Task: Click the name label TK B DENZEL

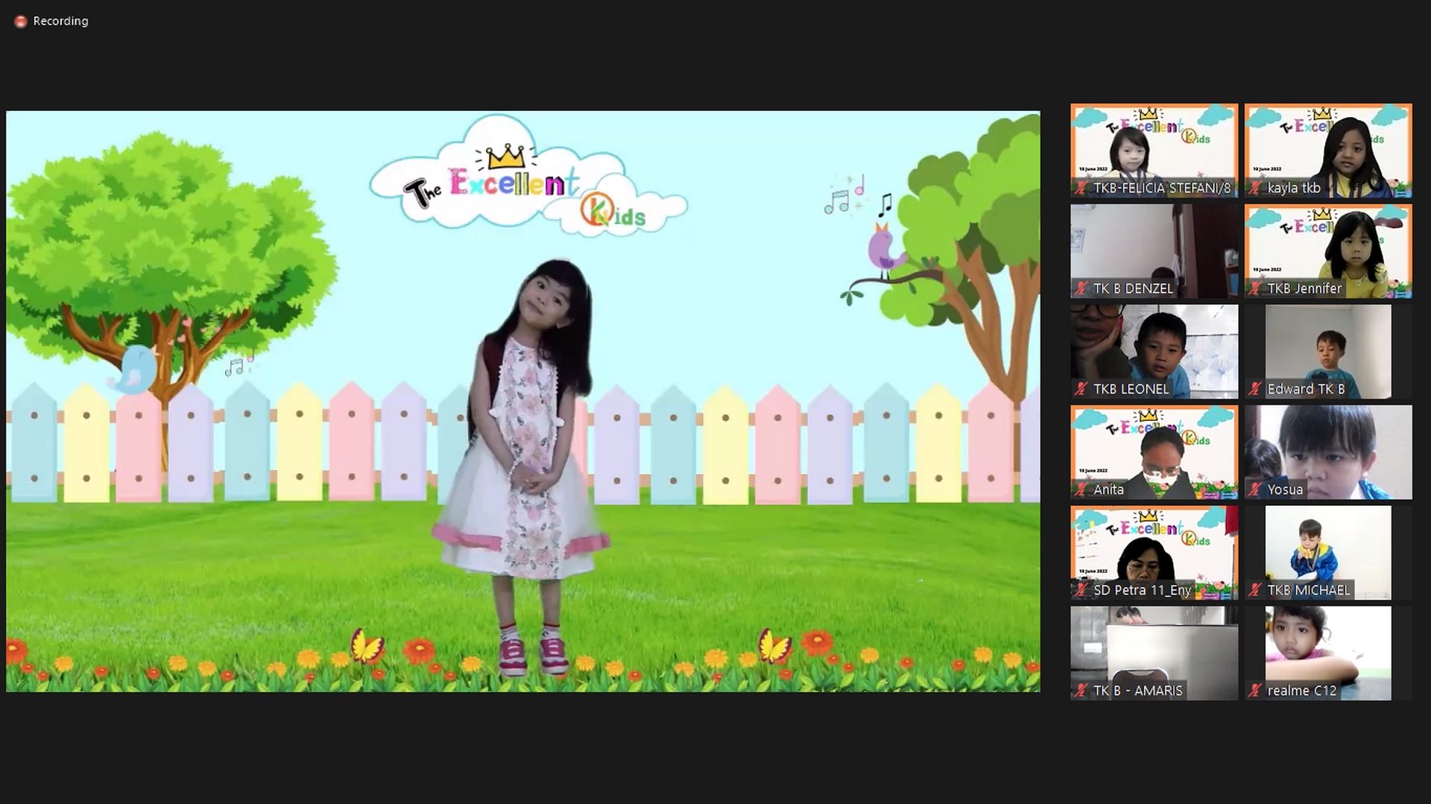Action: point(1133,288)
